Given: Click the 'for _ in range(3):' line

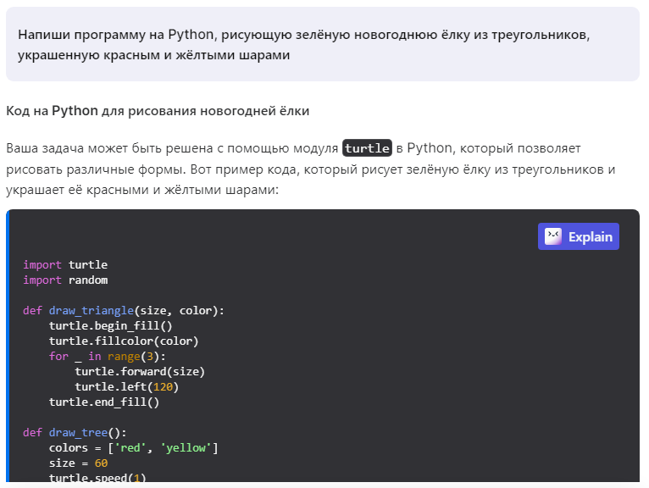Looking at the screenshot, I should [108, 357].
